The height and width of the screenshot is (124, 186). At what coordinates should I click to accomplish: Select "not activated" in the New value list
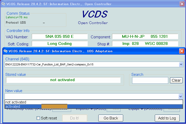94,102
